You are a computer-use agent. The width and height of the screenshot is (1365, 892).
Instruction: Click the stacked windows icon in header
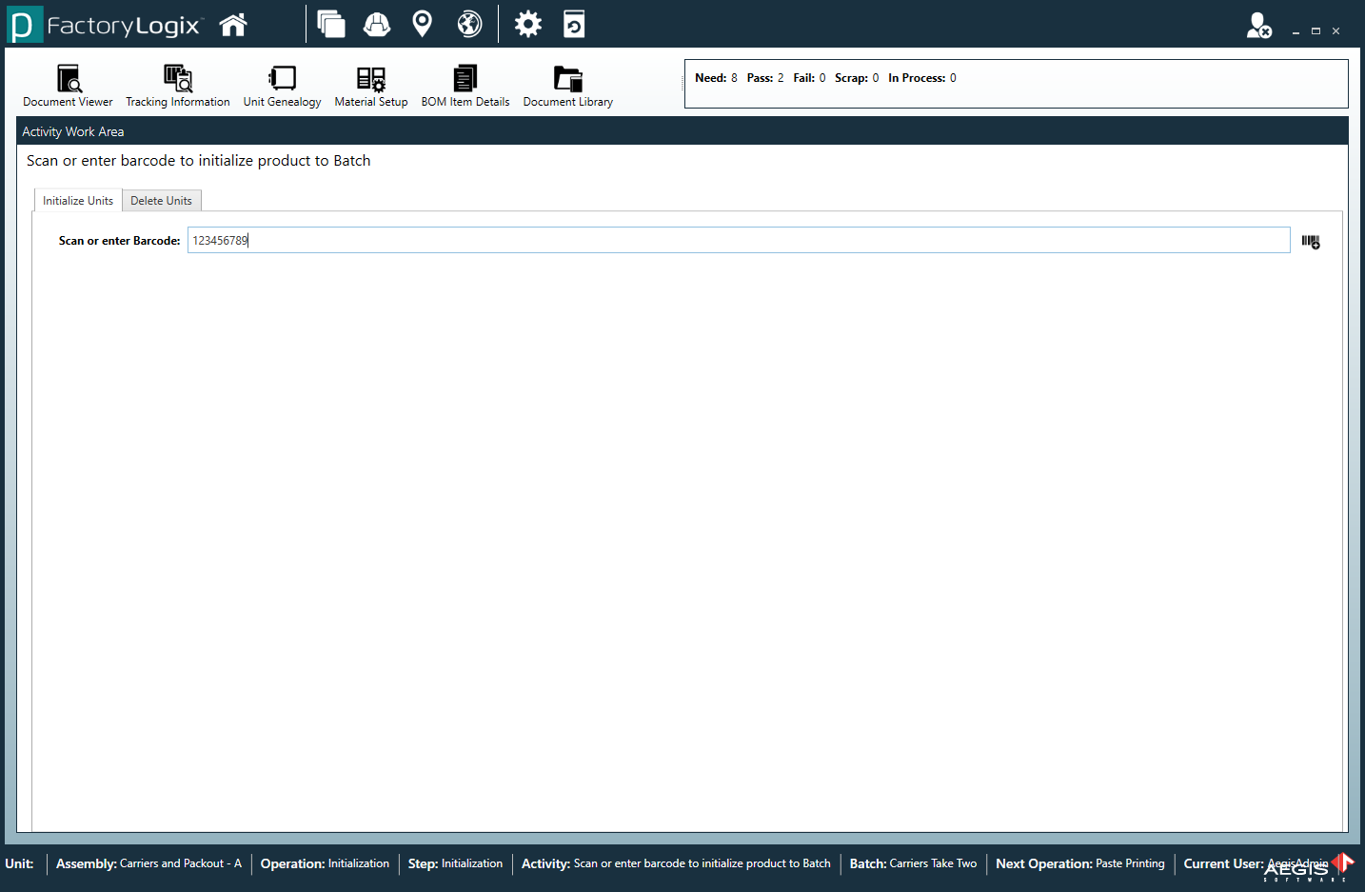(331, 24)
